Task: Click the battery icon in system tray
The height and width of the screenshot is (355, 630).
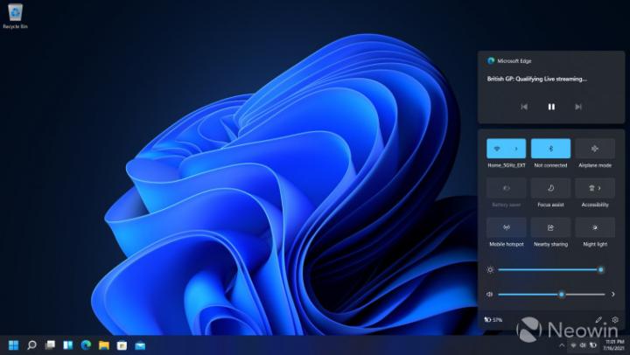Action: tap(593, 345)
